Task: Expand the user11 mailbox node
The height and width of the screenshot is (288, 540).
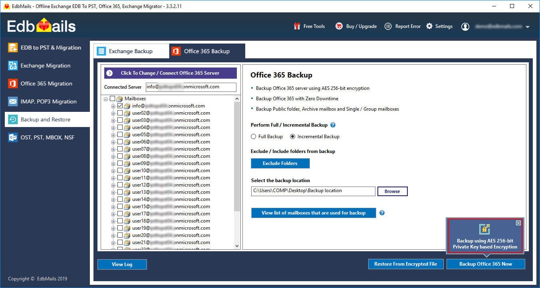Action: tap(113, 178)
